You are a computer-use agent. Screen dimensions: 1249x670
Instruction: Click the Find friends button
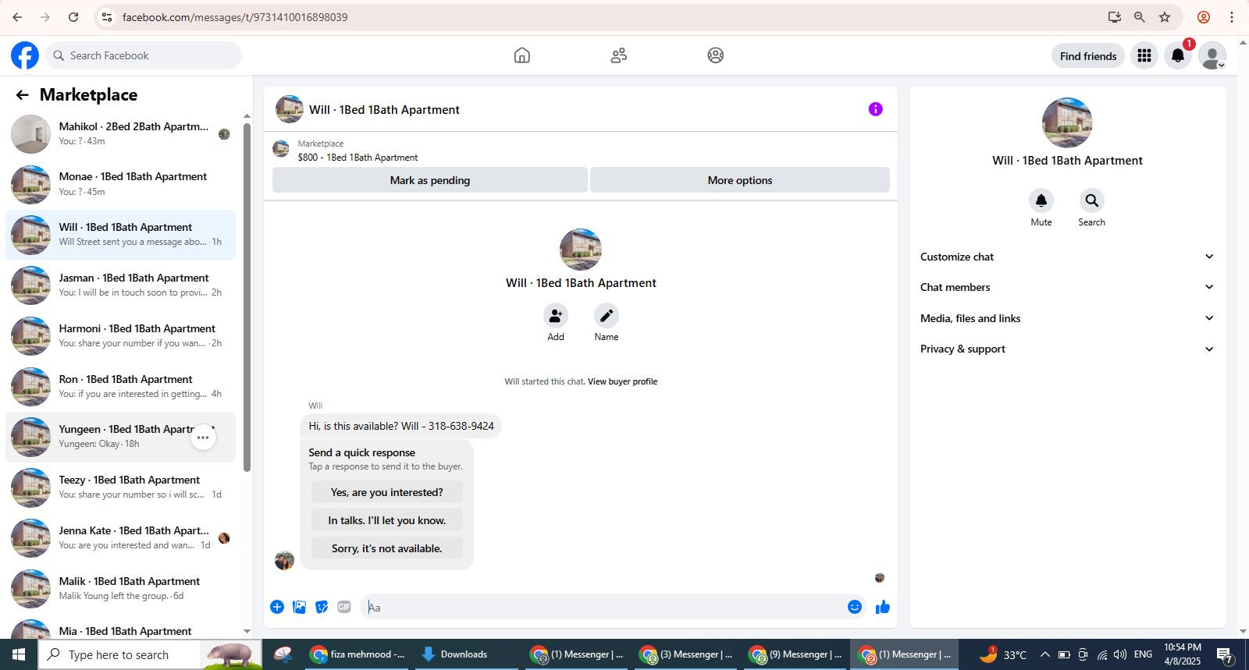click(1088, 55)
